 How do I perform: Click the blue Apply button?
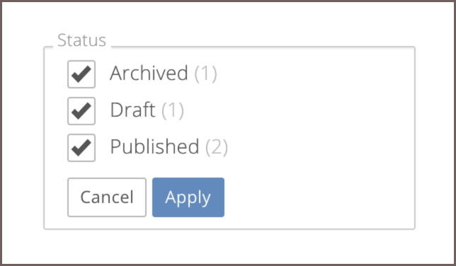pyautogui.click(x=188, y=197)
